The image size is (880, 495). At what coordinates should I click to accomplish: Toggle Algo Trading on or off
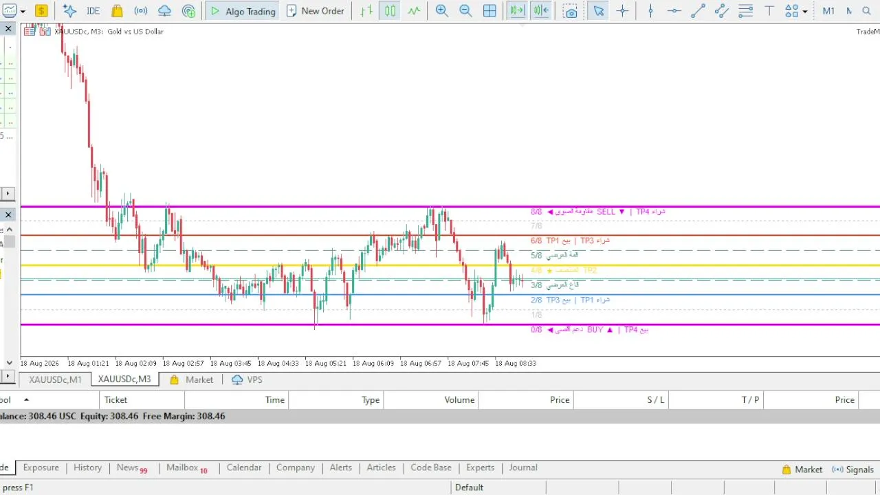coord(243,11)
